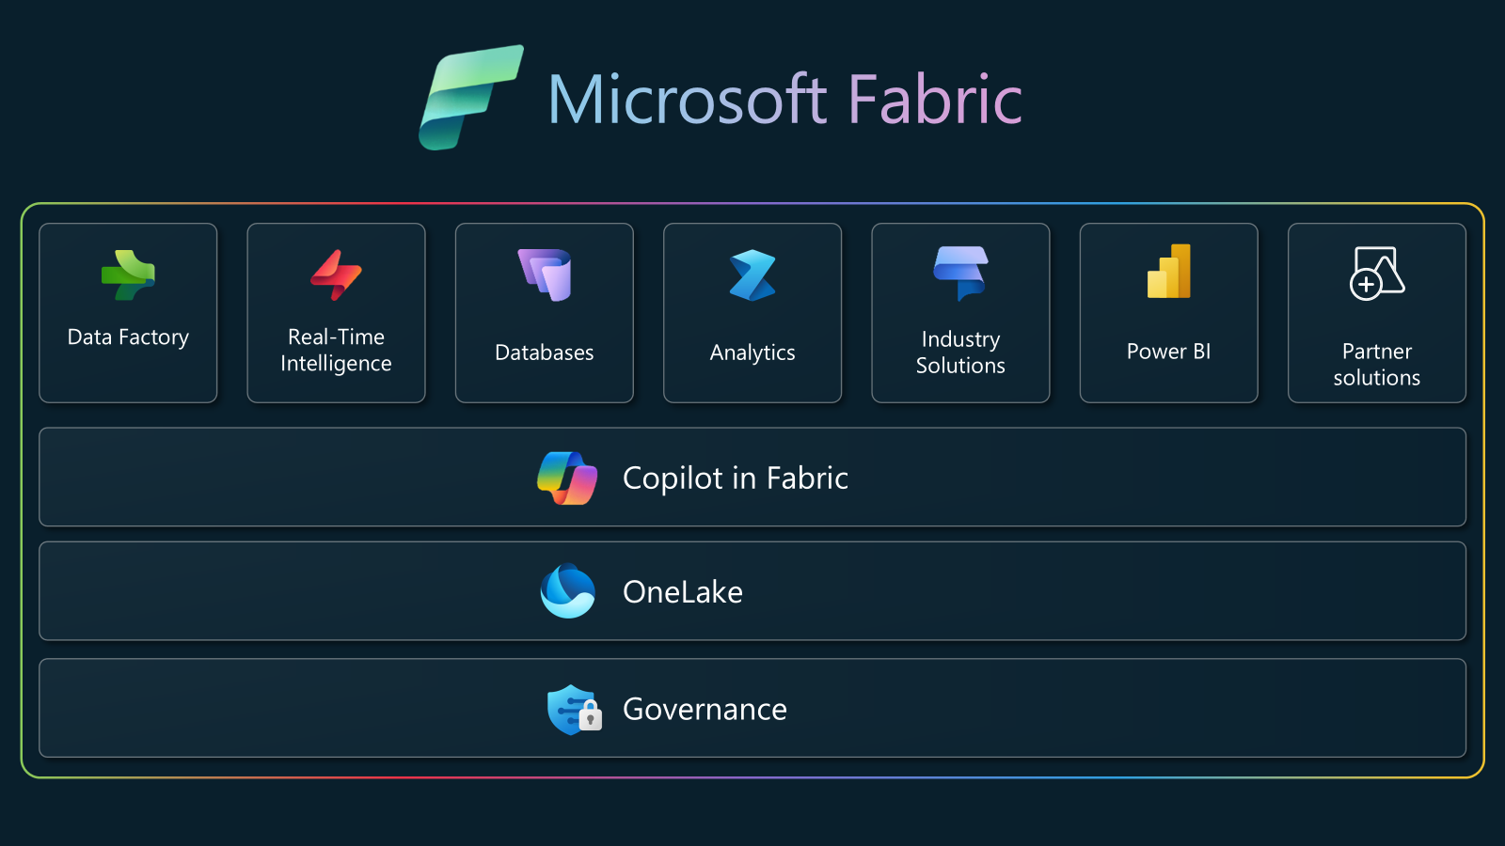Click the "OneLake" text

point(683,592)
